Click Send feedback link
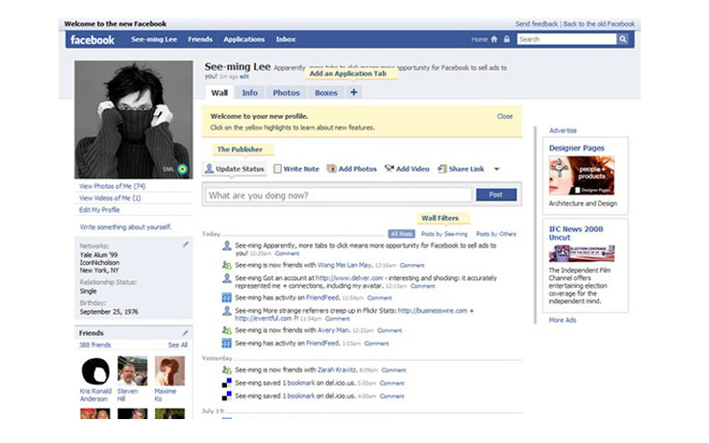Screen dimensions: 709x443 (x=537, y=24)
